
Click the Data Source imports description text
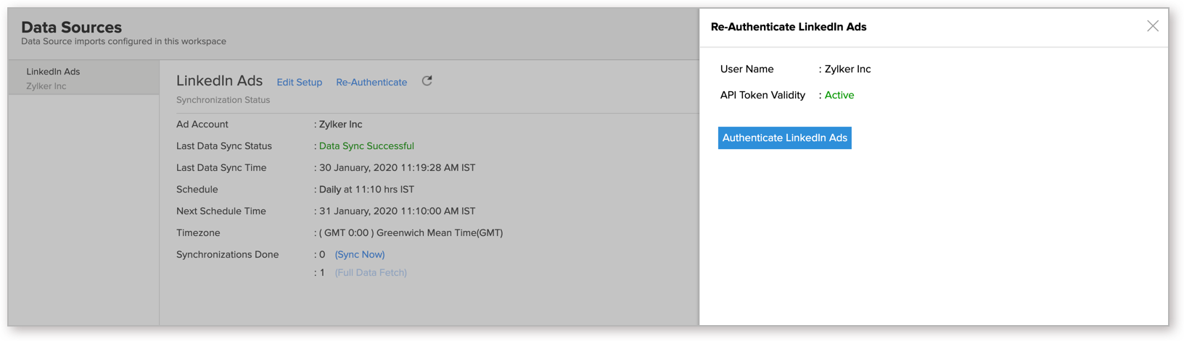coord(123,41)
